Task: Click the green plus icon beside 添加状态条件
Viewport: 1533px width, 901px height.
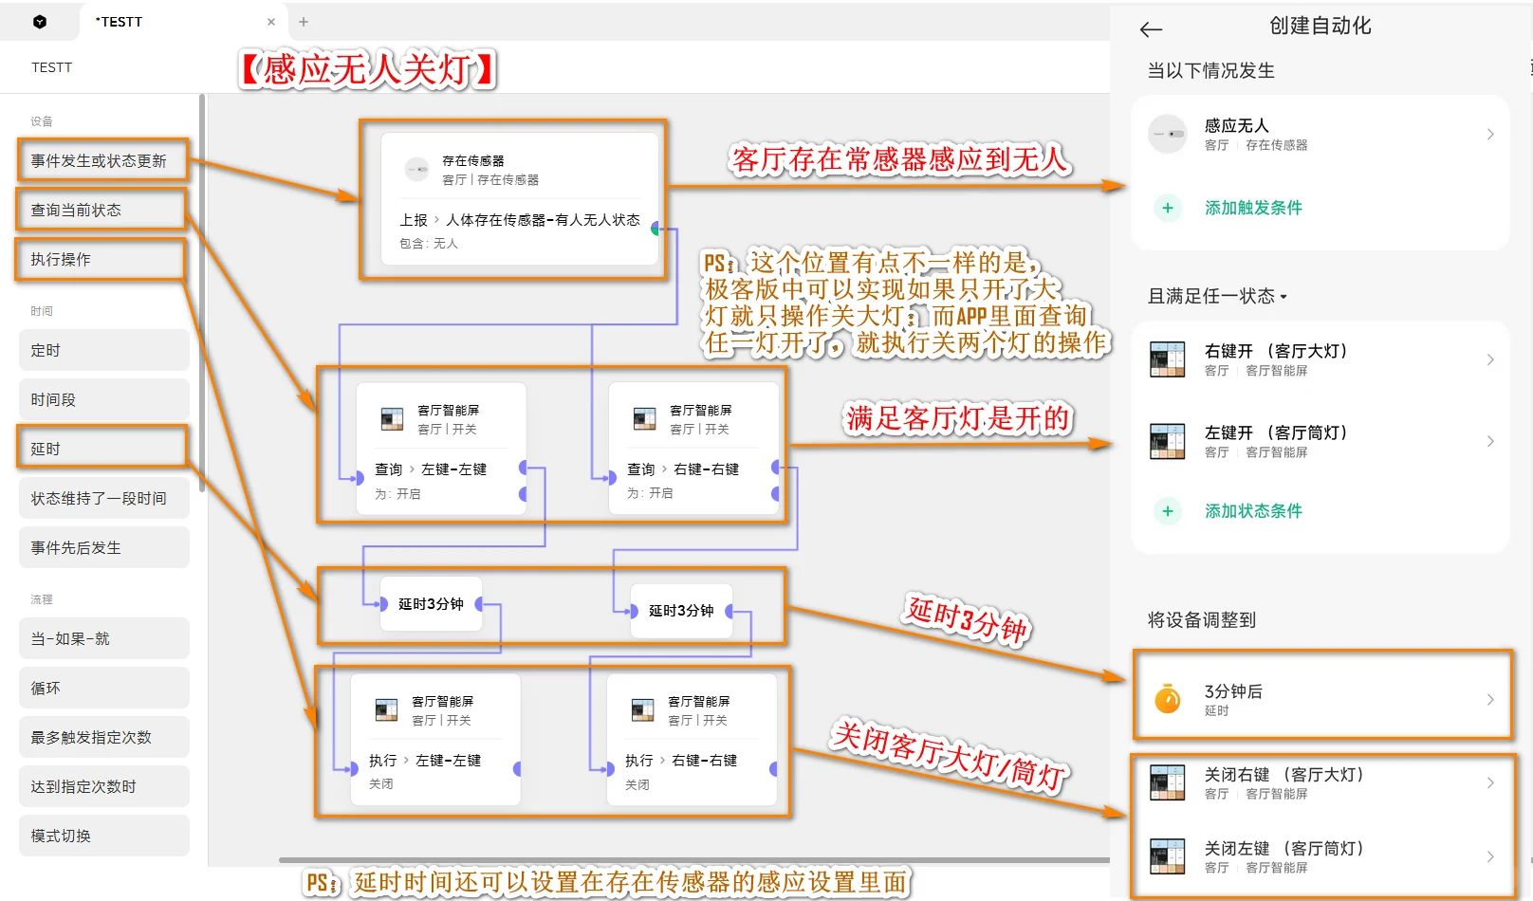Action: [1167, 511]
